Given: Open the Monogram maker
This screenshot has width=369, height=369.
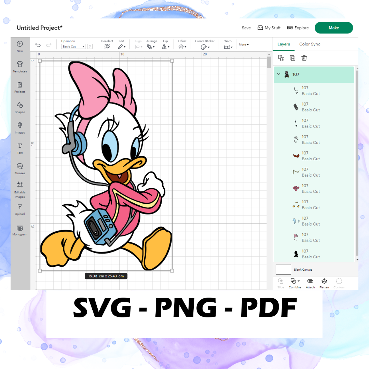Looking at the screenshot, I should point(20,230).
